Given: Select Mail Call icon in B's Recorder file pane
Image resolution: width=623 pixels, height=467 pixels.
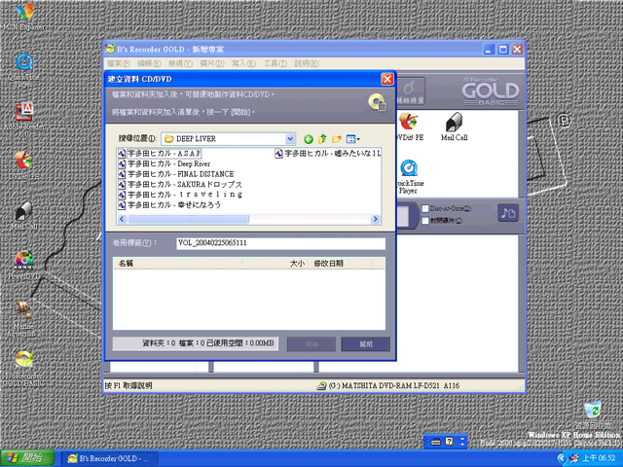Looking at the screenshot, I should (x=455, y=126).
